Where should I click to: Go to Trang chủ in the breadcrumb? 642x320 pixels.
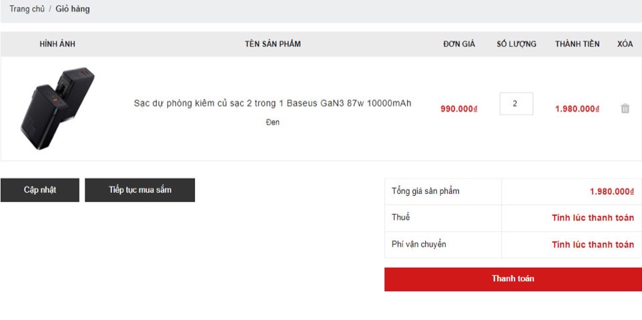[x=27, y=9]
